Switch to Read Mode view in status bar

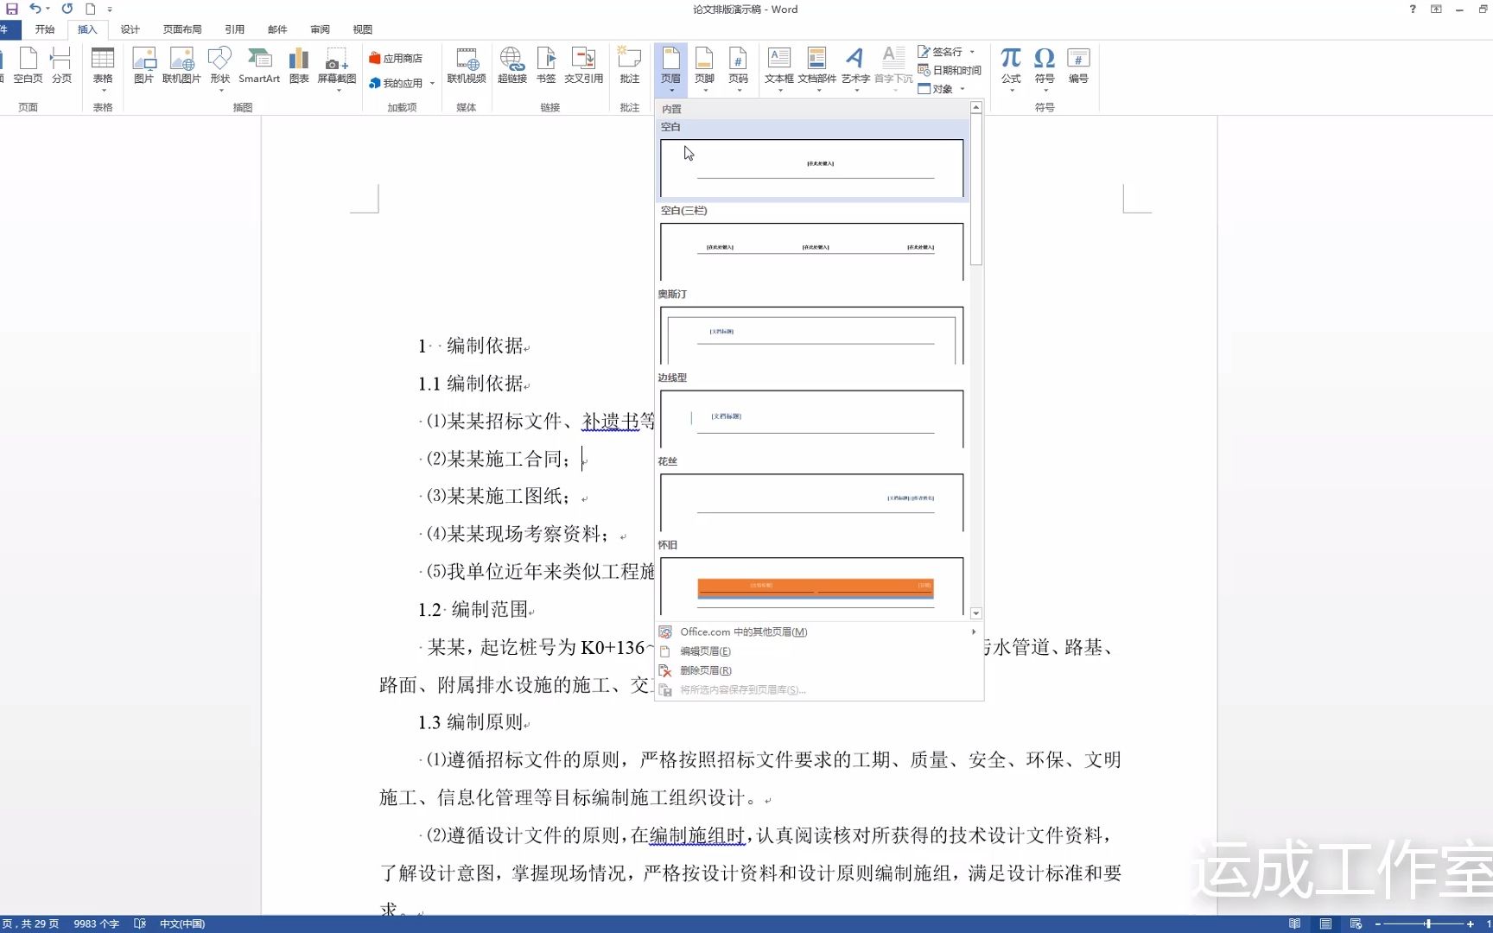point(1294,923)
